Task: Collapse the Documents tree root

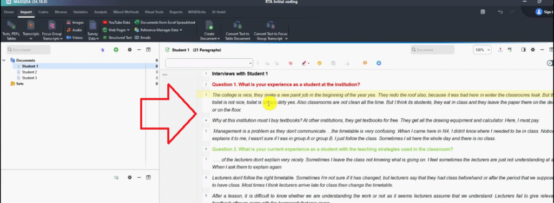Action: coord(4,60)
